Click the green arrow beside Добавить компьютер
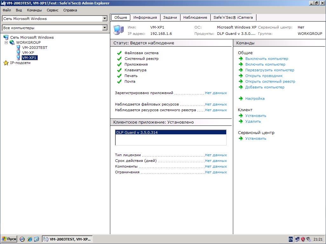Image resolution: width=326 pixels, height=244 pixels. [x=241, y=87]
